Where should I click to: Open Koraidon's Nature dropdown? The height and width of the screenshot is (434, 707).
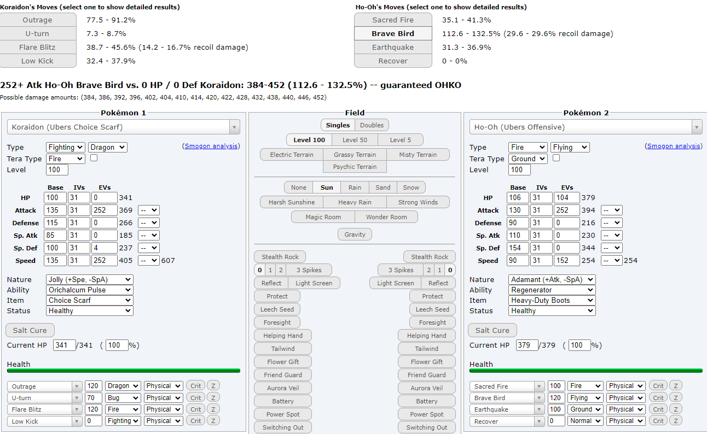click(x=90, y=279)
